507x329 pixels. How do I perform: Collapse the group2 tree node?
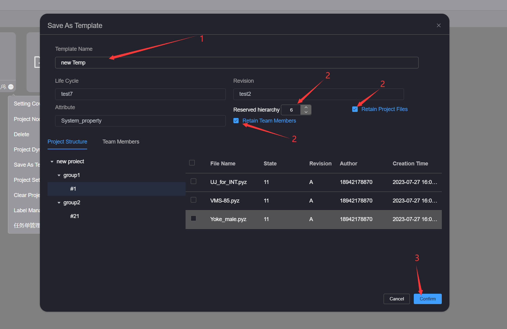[x=59, y=203]
